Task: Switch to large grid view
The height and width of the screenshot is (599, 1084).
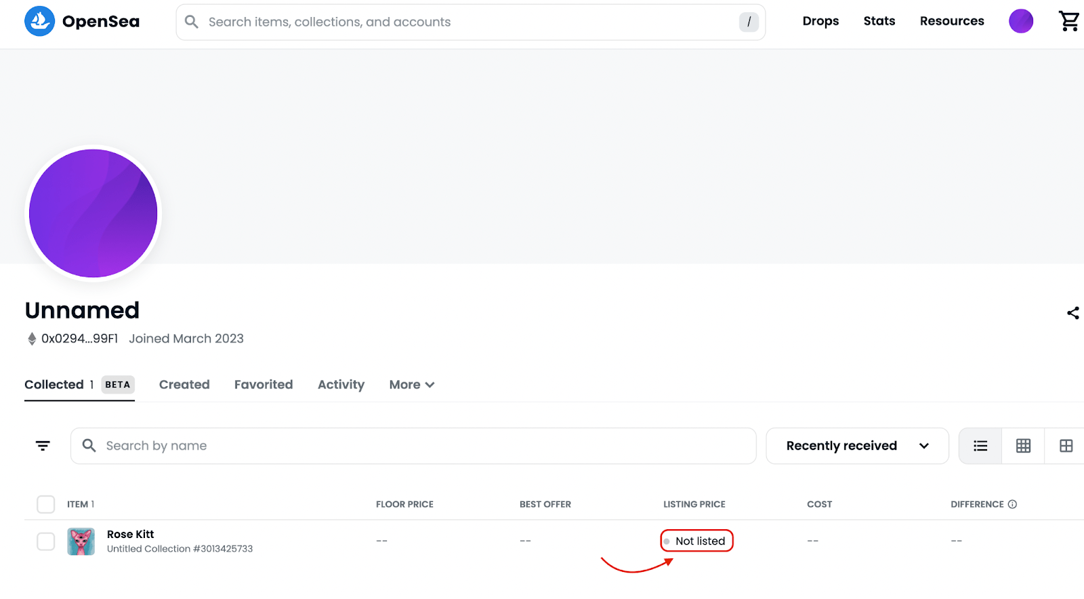Action: coord(1066,446)
